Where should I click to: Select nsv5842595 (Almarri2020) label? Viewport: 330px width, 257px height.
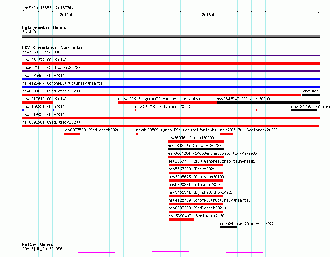194,146
